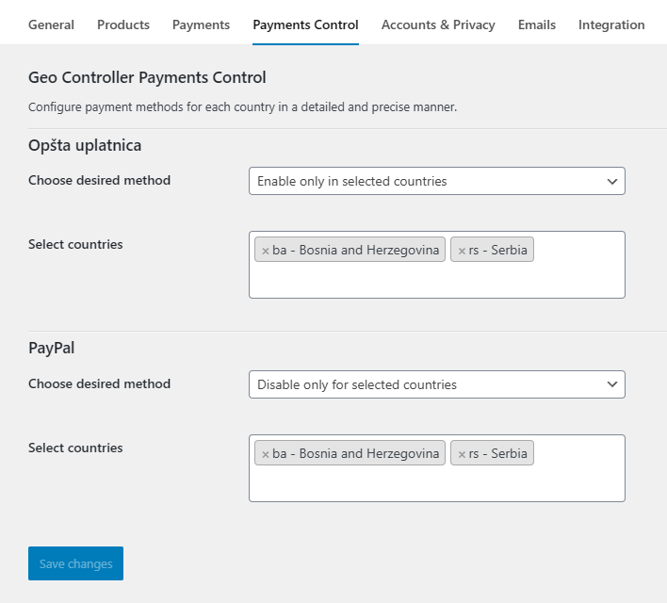Click Save changes button

coord(75,563)
